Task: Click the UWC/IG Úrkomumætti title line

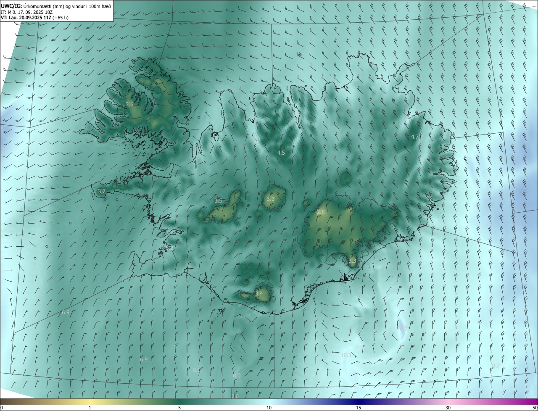Action: (x=56, y=6)
